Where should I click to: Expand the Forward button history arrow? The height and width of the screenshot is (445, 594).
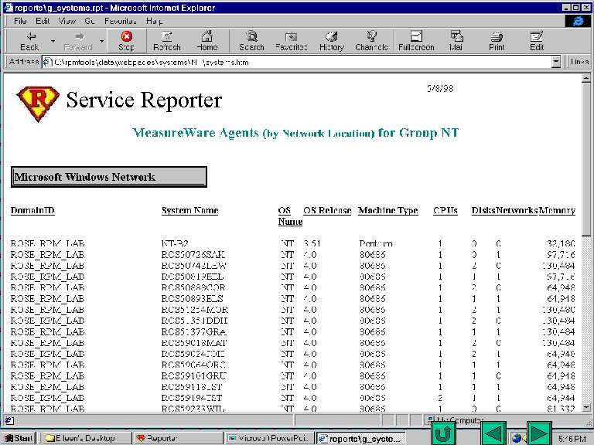101,41
